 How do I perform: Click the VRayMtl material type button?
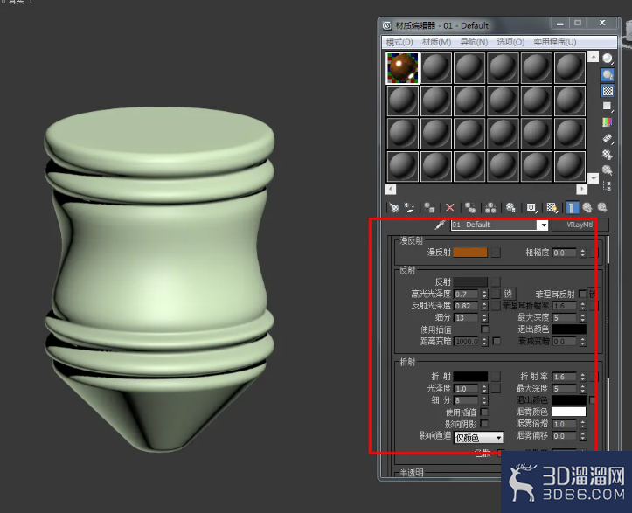click(580, 225)
